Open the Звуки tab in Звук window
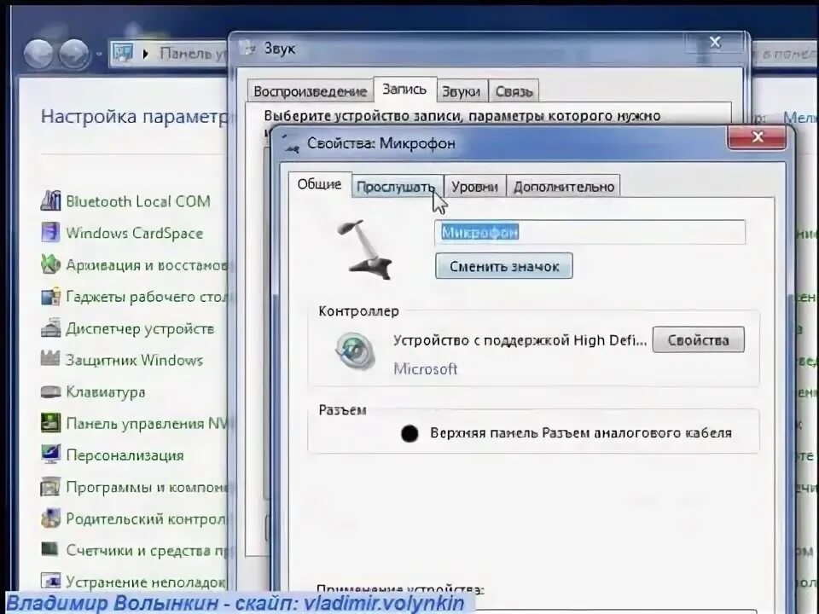The width and height of the screenshot is (819, 614). [x=462, y=91]
